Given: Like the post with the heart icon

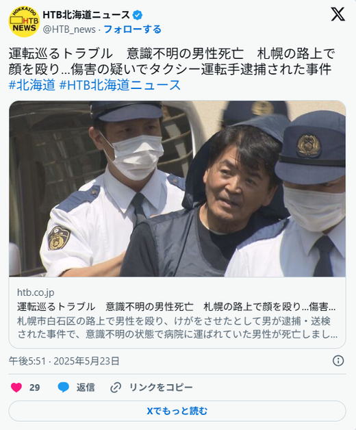Looking at the screenshot, I should click(x=16, y=388).
